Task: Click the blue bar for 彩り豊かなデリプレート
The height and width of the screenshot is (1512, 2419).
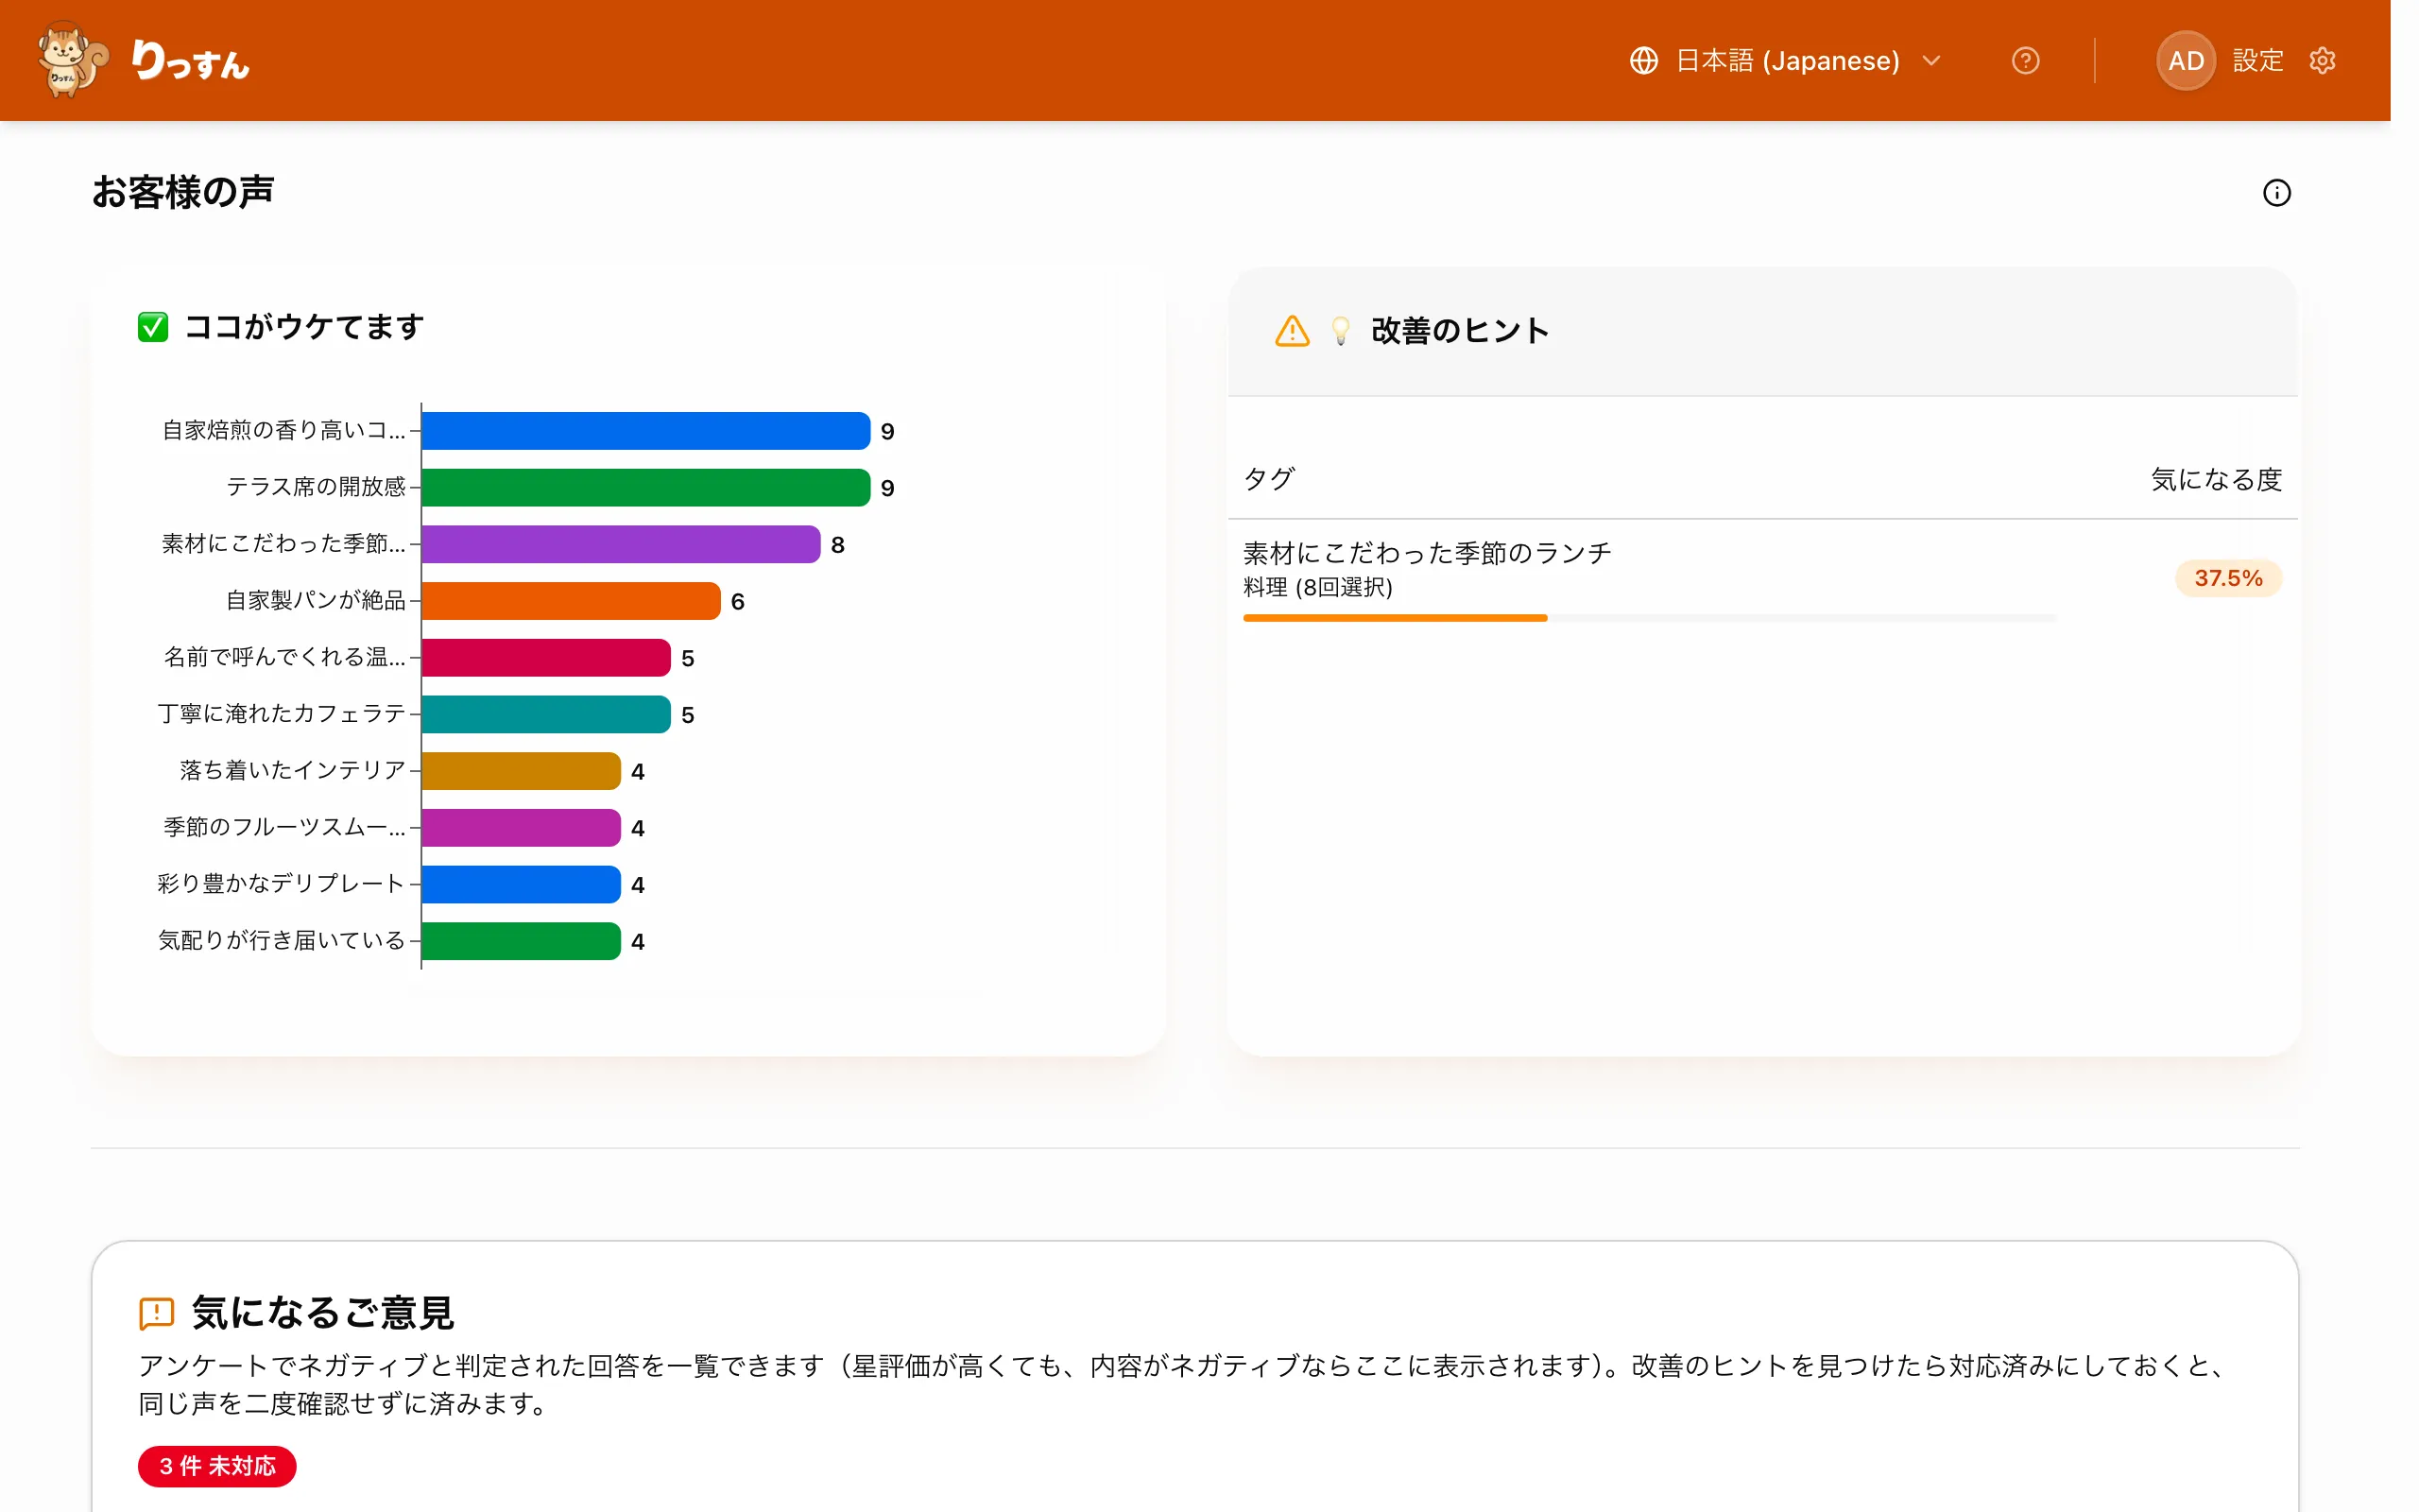Action: click(521, 884)
